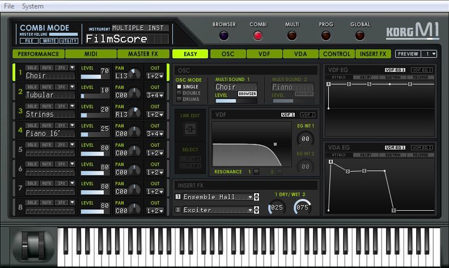Activate the Multi mode LED button
The image size is (449, 268).
292,36
